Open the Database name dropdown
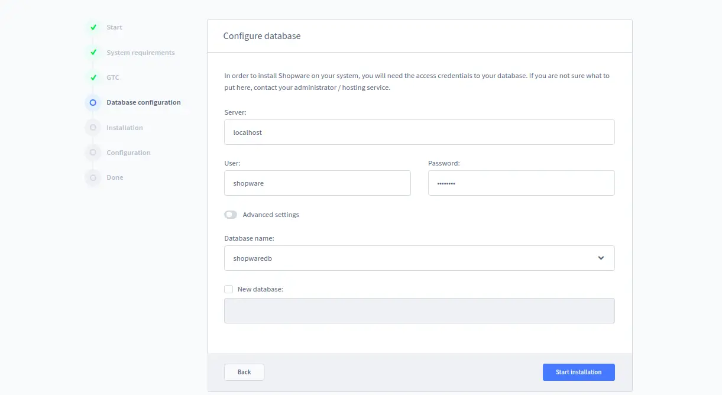Screen dimensions: 722x395 (419, 258)
